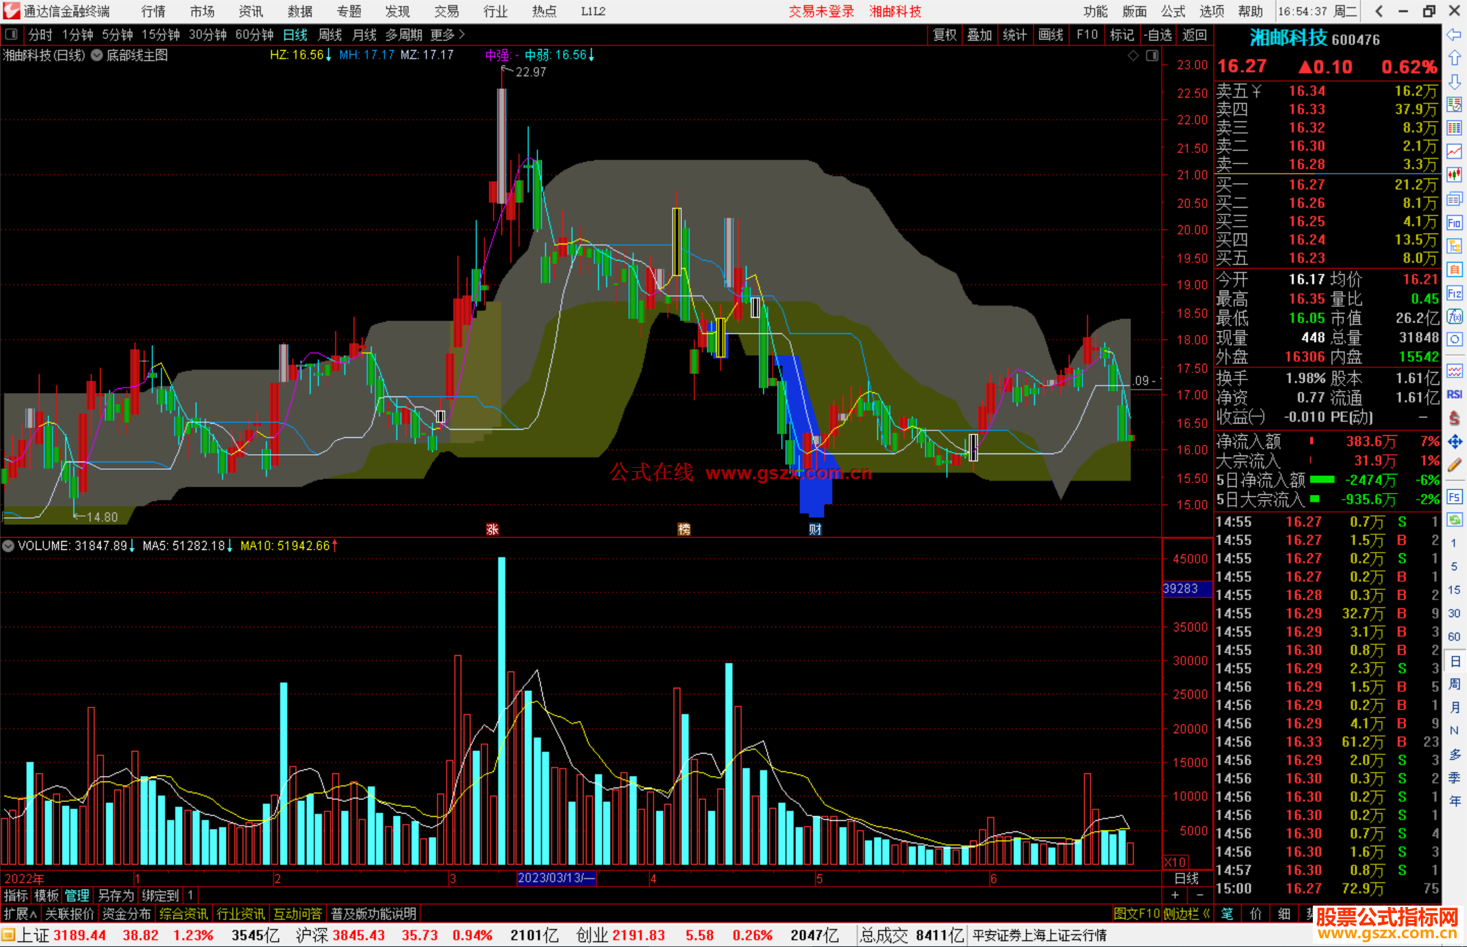
Task: Click the F10 info icon in right sidebar
Action: pos(1454,223)
